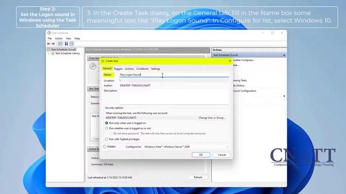The width and height of the screenshot is (346, 194).
Task: Toggle the Show/Hide Console Tree toolbar icon
Action: (60, 44)
